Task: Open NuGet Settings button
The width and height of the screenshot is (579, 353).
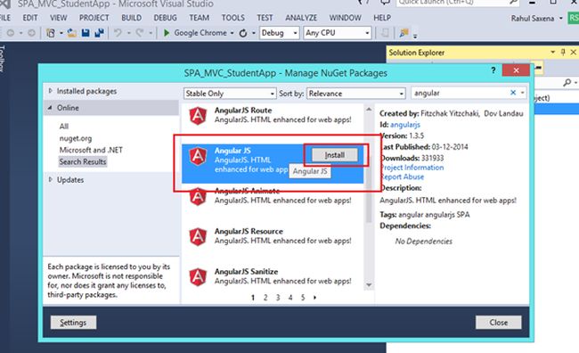Action: (73, 323)
